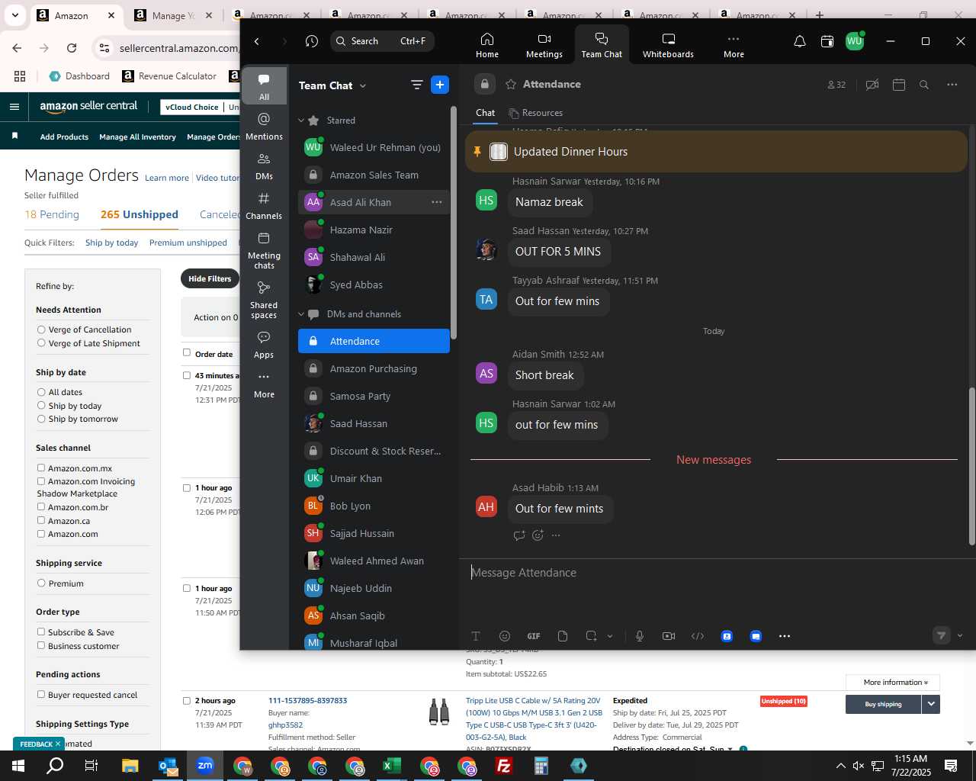
Task: Click the Zoom Search box
Action: [x=383, y=41]
